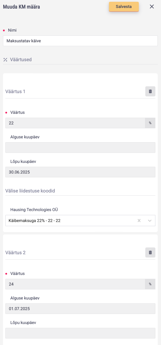
Task: Delete Väärtus 1 with trash icon
Action: 150,91
